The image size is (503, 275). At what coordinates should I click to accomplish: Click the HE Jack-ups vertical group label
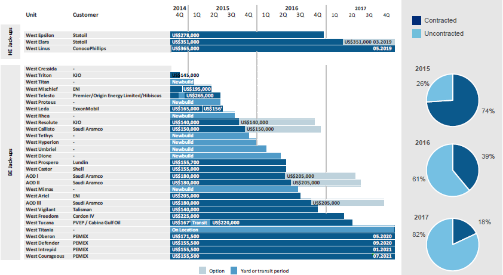click(11, 41)
